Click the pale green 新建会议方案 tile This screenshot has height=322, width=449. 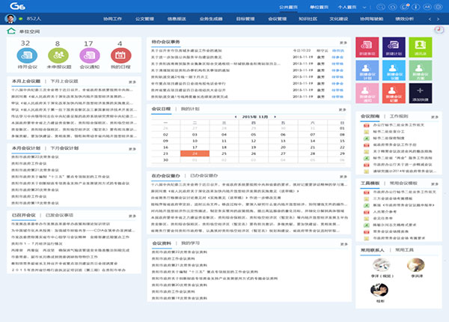click(x=420, y=70)
